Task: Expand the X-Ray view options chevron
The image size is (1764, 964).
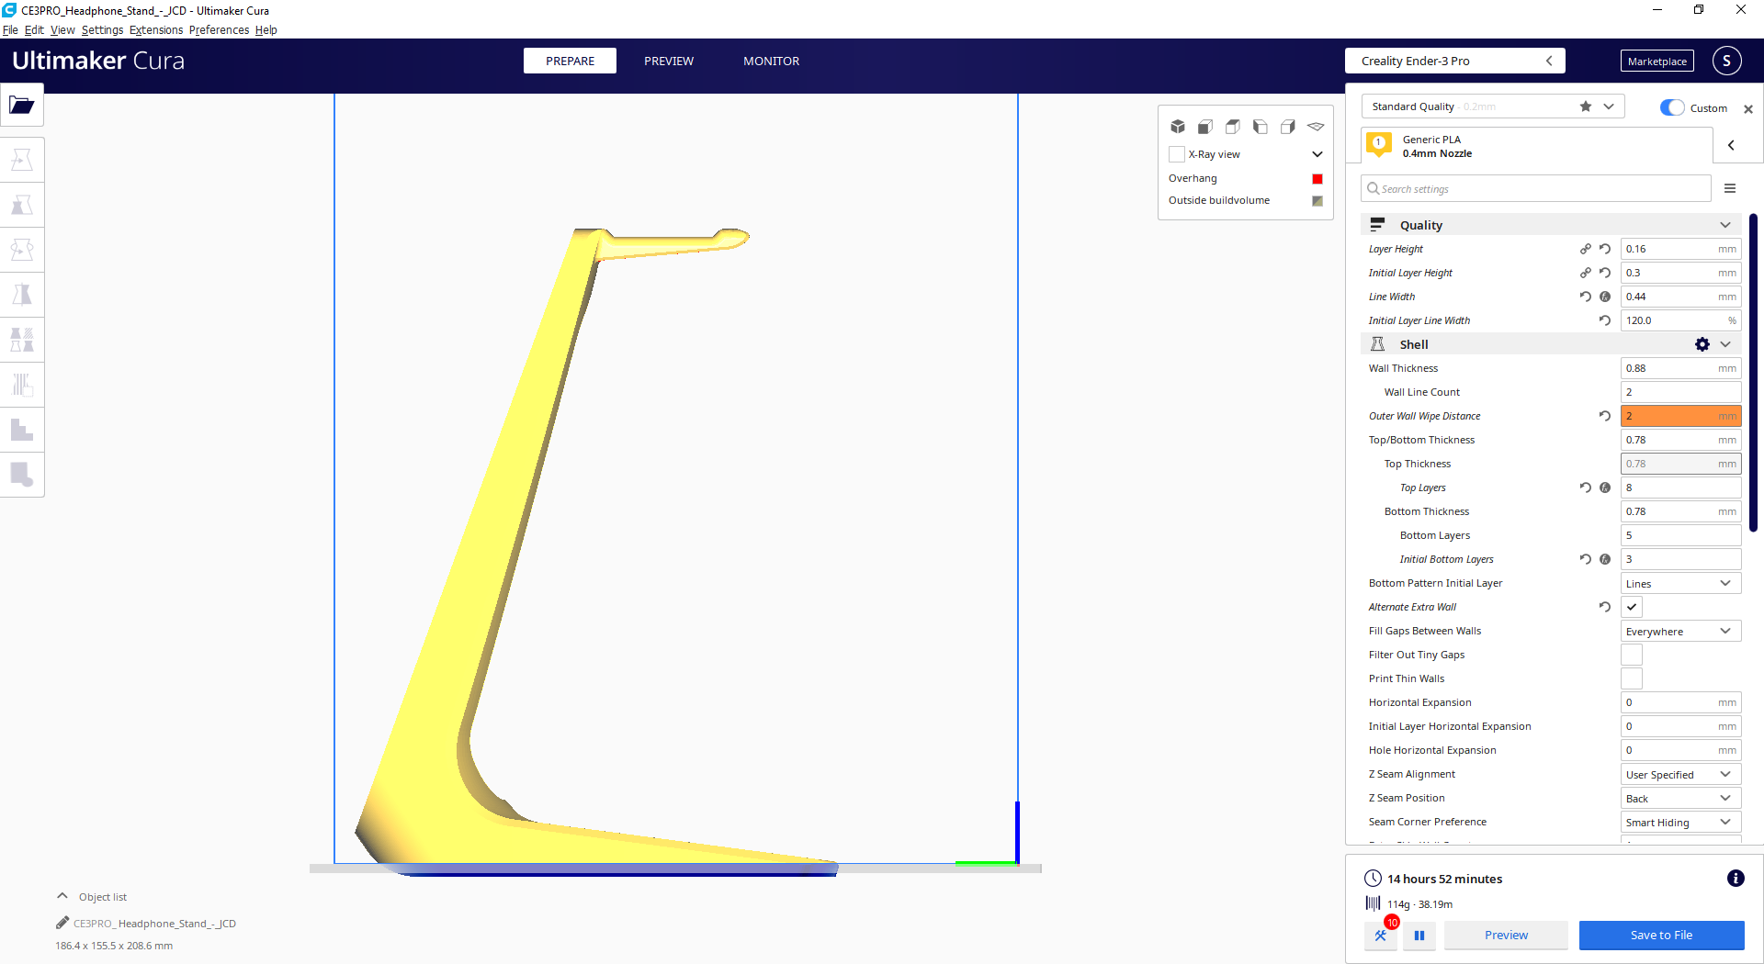Action: 1317,154
